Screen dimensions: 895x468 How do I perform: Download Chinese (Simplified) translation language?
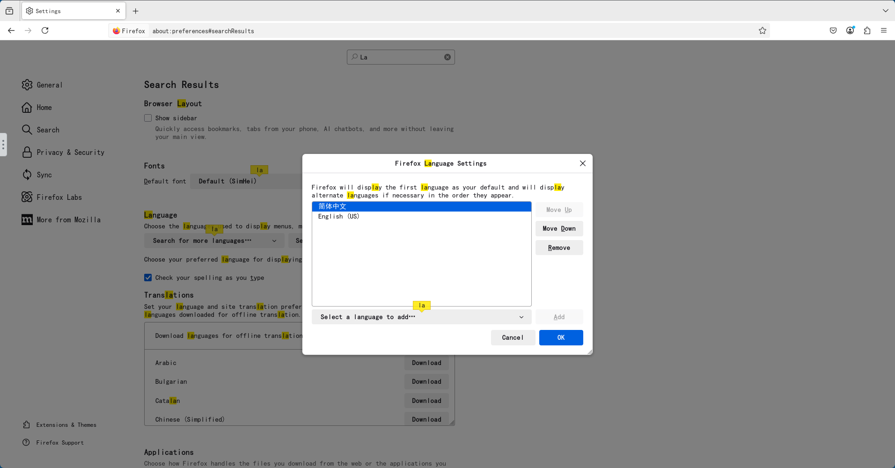click(426, 419)
